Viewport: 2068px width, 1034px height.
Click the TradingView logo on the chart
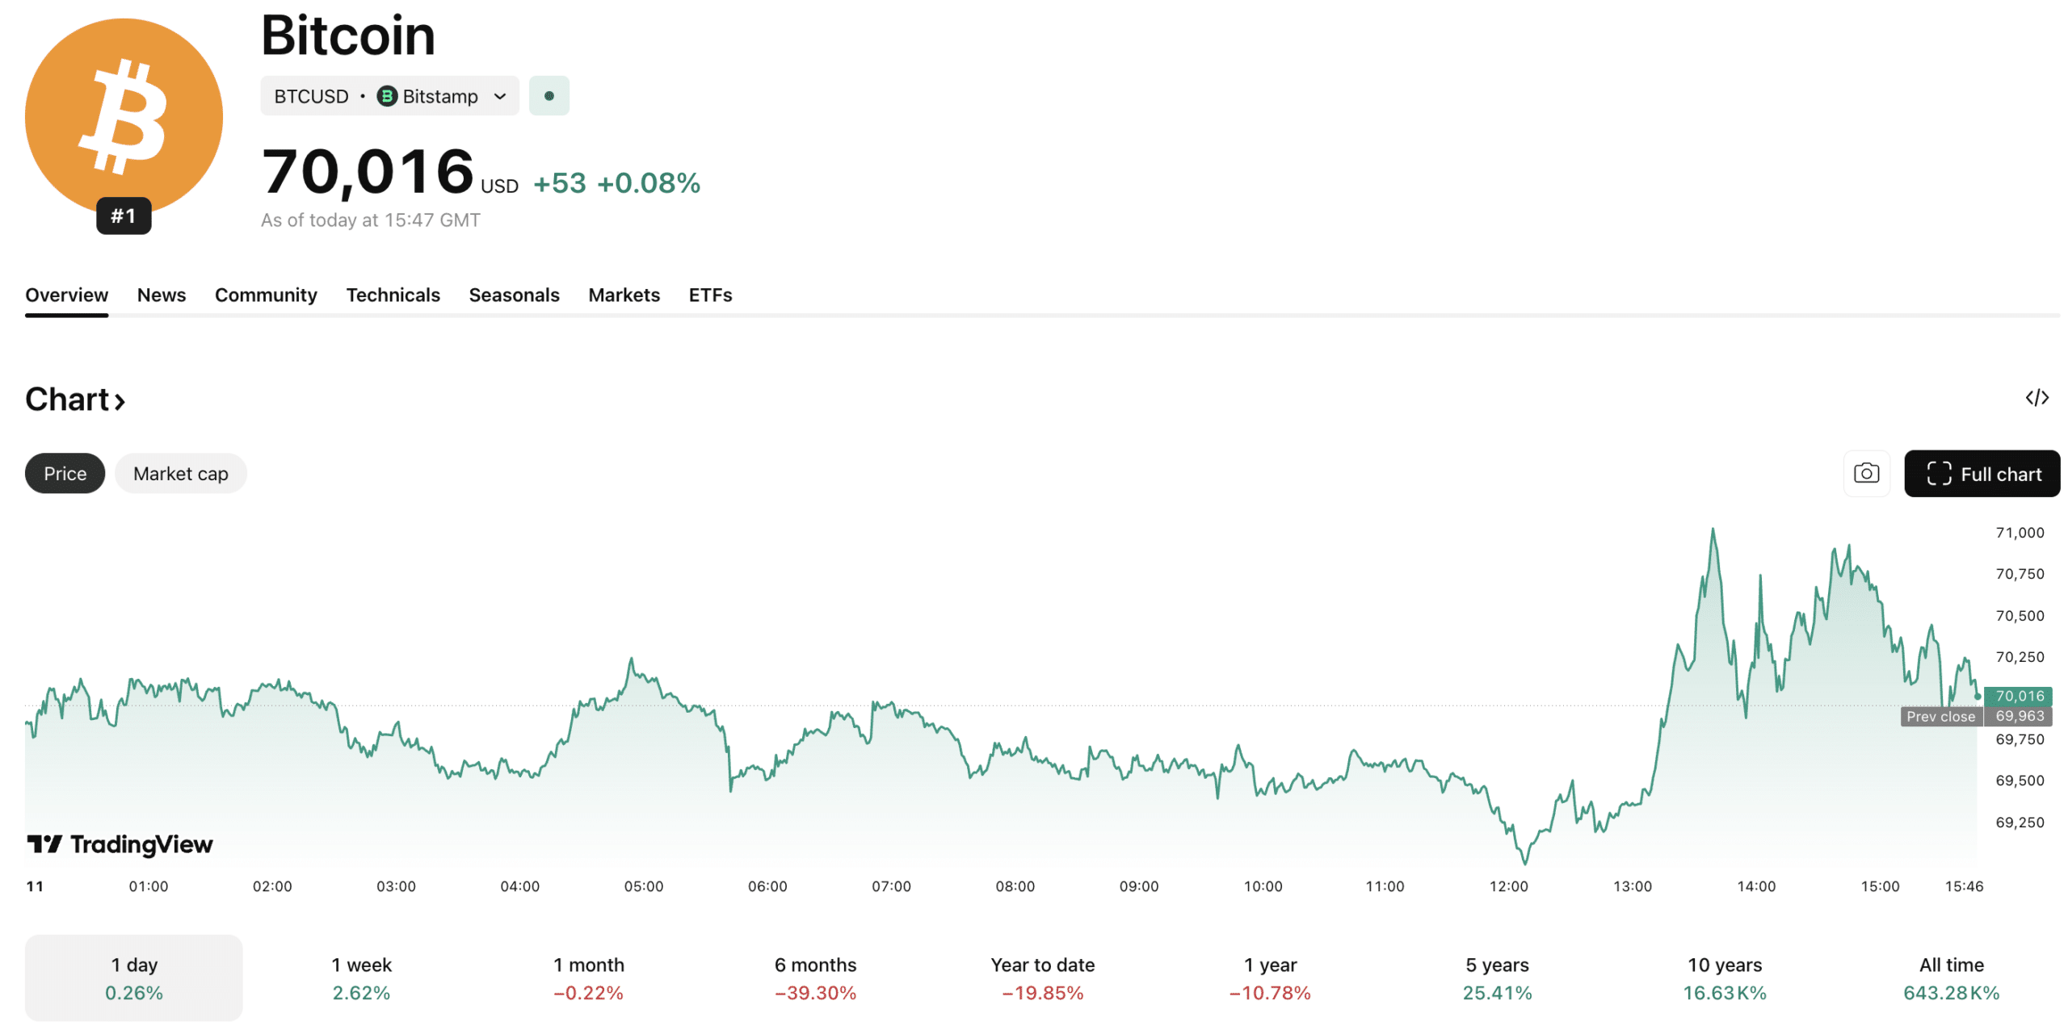click(120, 844)
